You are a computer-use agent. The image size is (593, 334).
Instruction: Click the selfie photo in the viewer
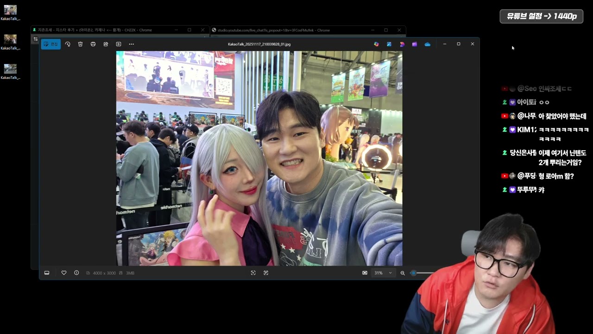pyautogui.click(x=259, y=158)
